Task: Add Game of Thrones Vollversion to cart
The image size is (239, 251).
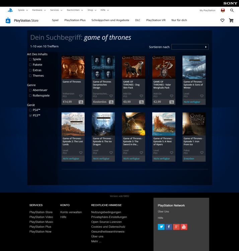Action: [x=81, y=102]
